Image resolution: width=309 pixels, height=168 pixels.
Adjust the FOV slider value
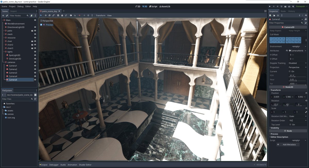(x=298, y=75)
